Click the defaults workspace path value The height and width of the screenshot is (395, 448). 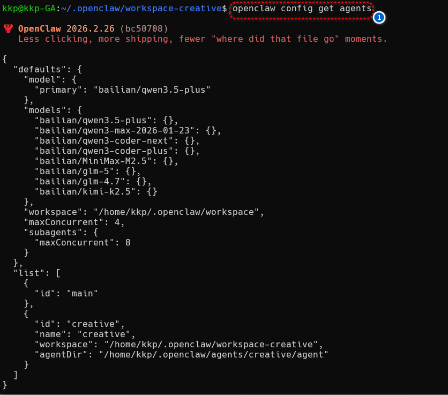(x=176, y=212)
